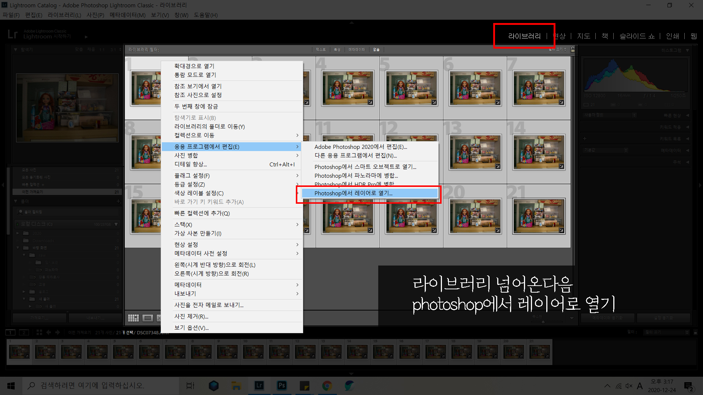Go back with the filmstrip left arrow
Image resolution: width=703 pixels, height=395 pixels.
coord(48,332)
